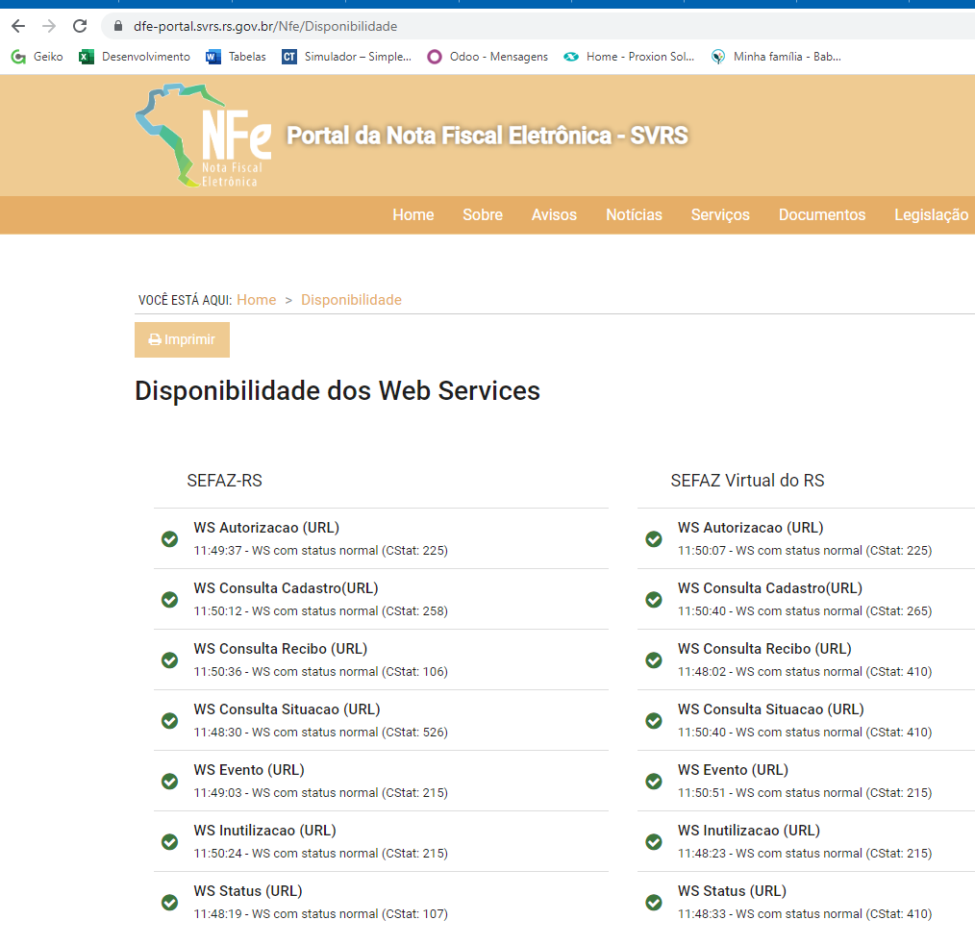The width and height of the screenshot is (975, 945).
Task: Open the Geiko bookmark
Action: click(37, 57)
